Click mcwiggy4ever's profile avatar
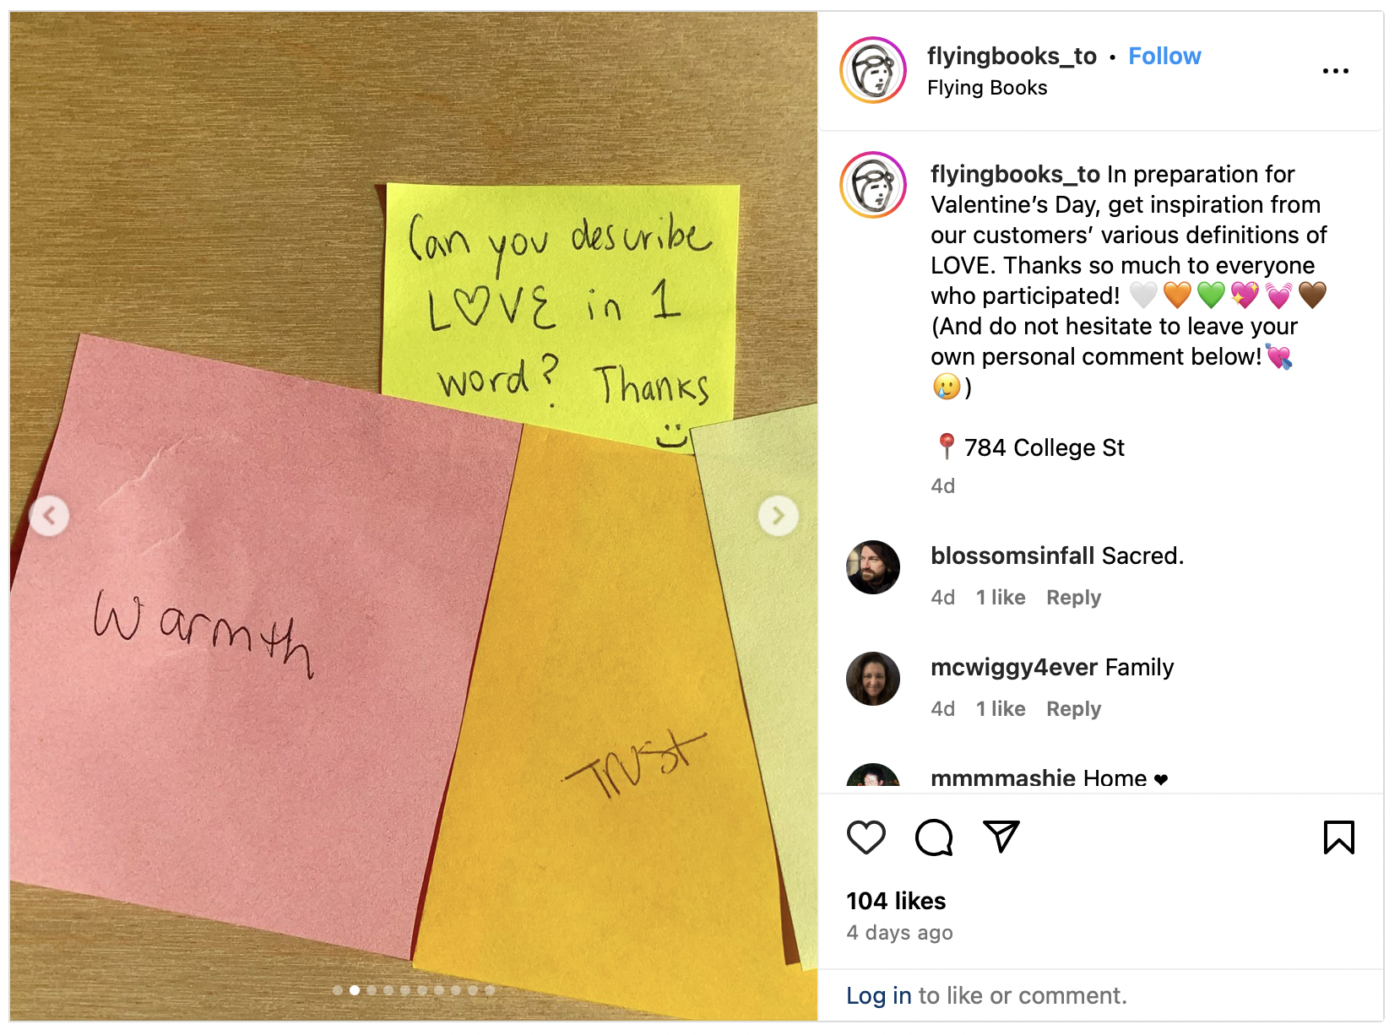1400x1035 pixels. [873, 679]
